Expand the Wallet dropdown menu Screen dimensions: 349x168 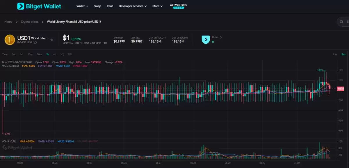(82, 6)
